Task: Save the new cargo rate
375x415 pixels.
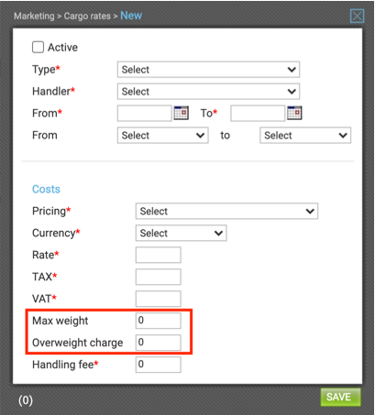Action: 340,397
